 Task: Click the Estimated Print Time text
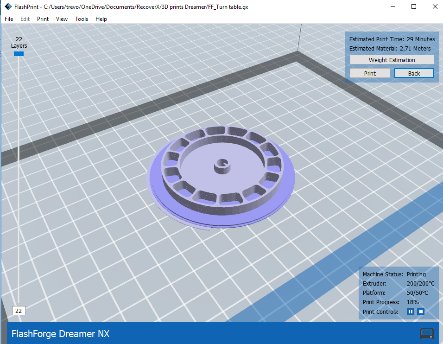[x=392, y=39]
